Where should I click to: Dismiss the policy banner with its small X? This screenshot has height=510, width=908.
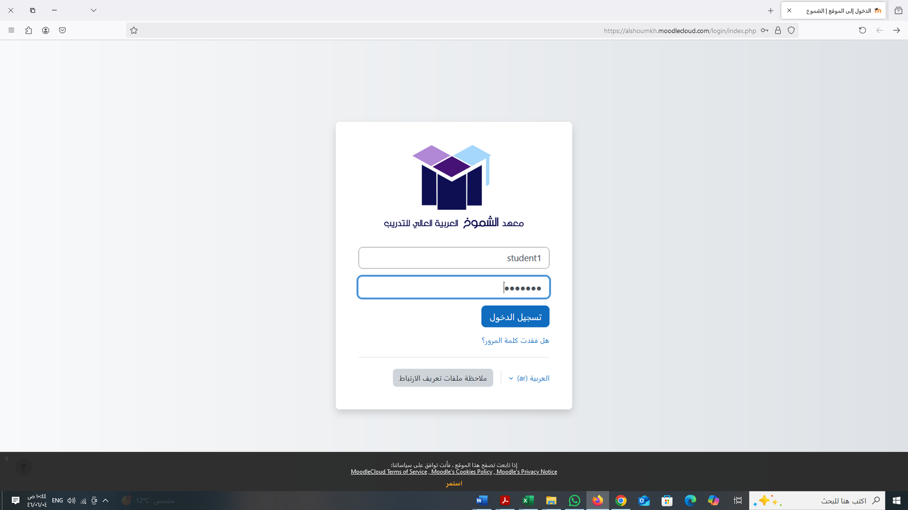[6, 458]
